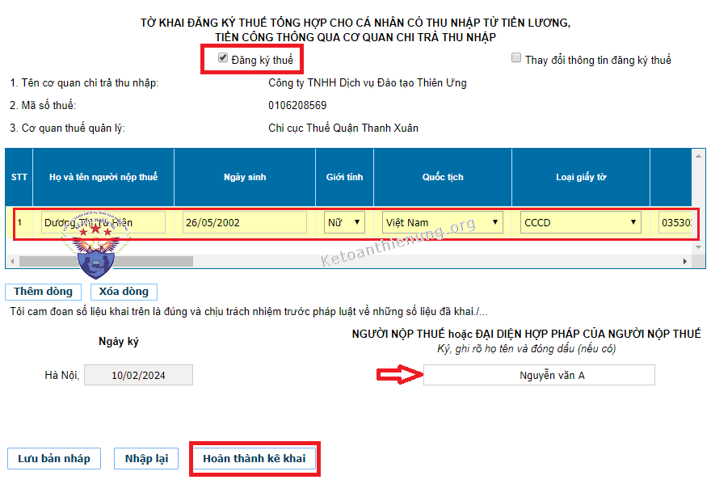Select the birthdate field 26/05/2002
The height and width of the screenshot is (484, 711).
point(245,222)
